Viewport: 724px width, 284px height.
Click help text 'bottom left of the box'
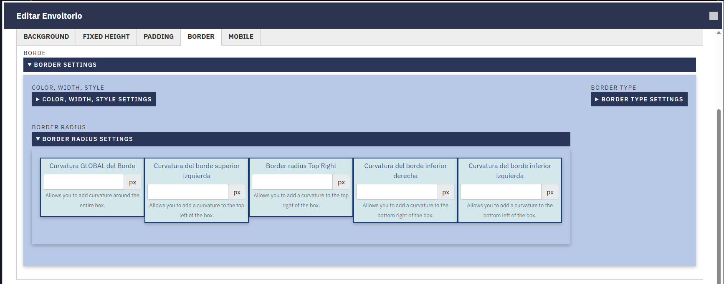click(510, 210)
